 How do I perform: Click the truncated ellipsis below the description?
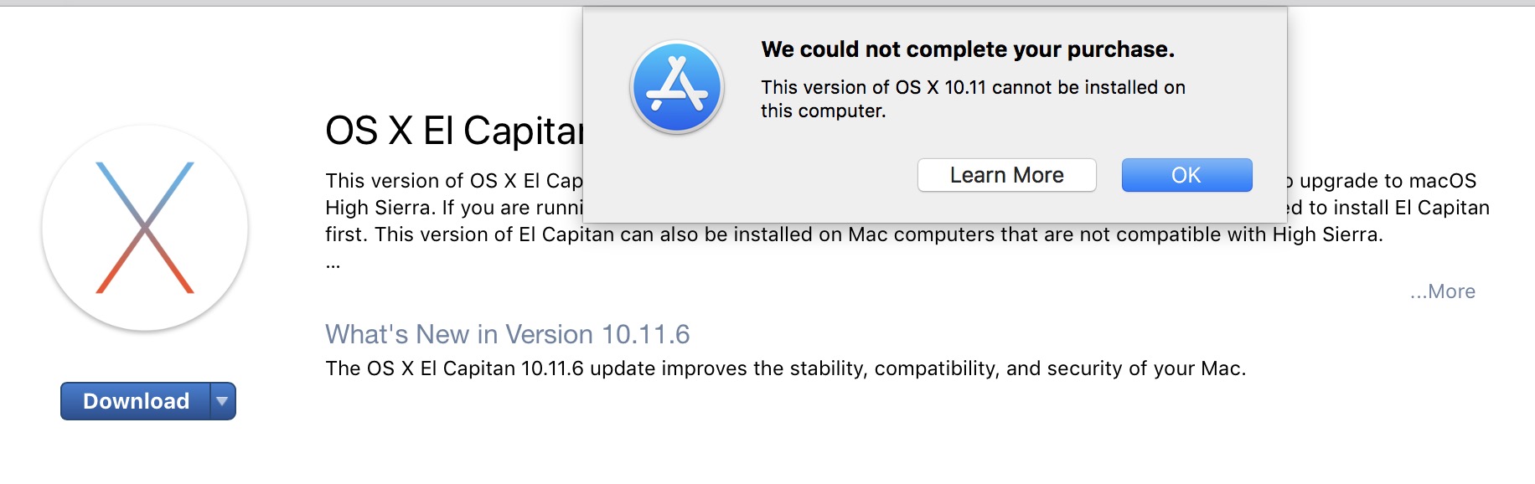pyautogui.click(x=333, y=265)
